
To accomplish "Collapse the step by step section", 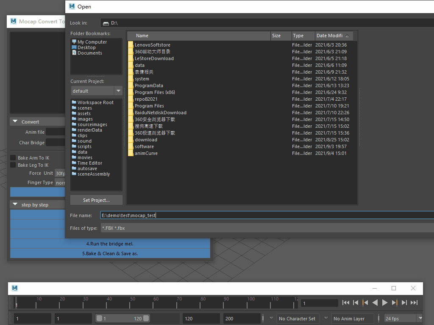I will coord(15,205).
